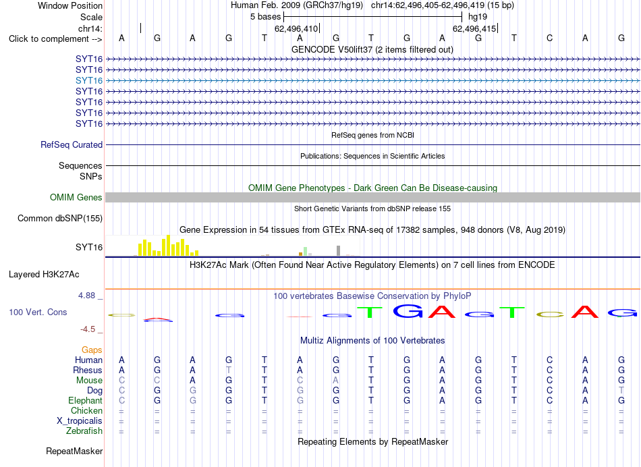Image resolution: width=641 pixels, height=467 pixels.
Task: Click the Human alignment row label
Action: pyautogui.click(x=88, y=360)
